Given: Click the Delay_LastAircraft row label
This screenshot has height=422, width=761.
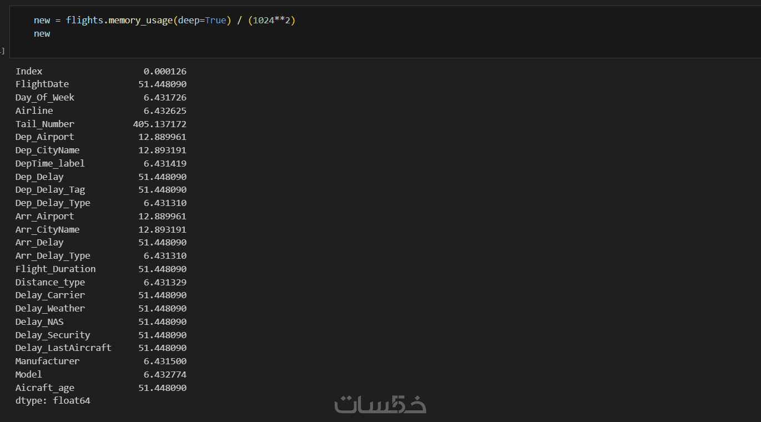Looking at the screenshot, I should click(x=63, y=348).
